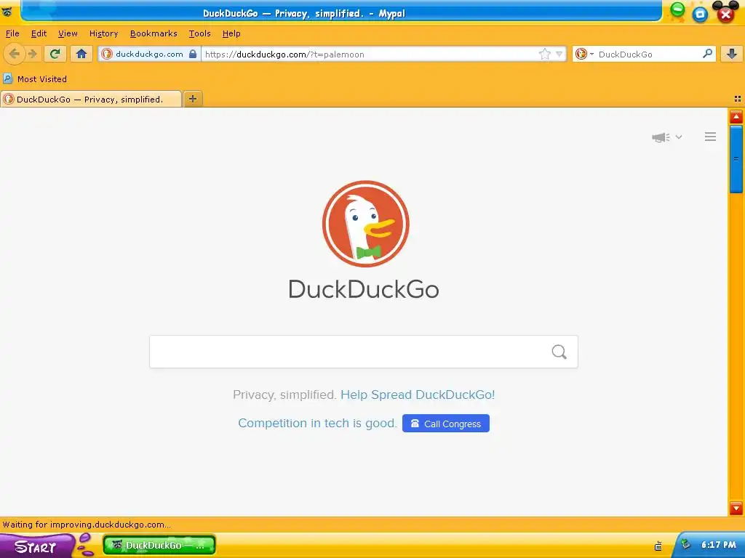Click the system tray network computer icon
Screen dimensions: 745x558
pyautogui.click(x=685, y=544)
